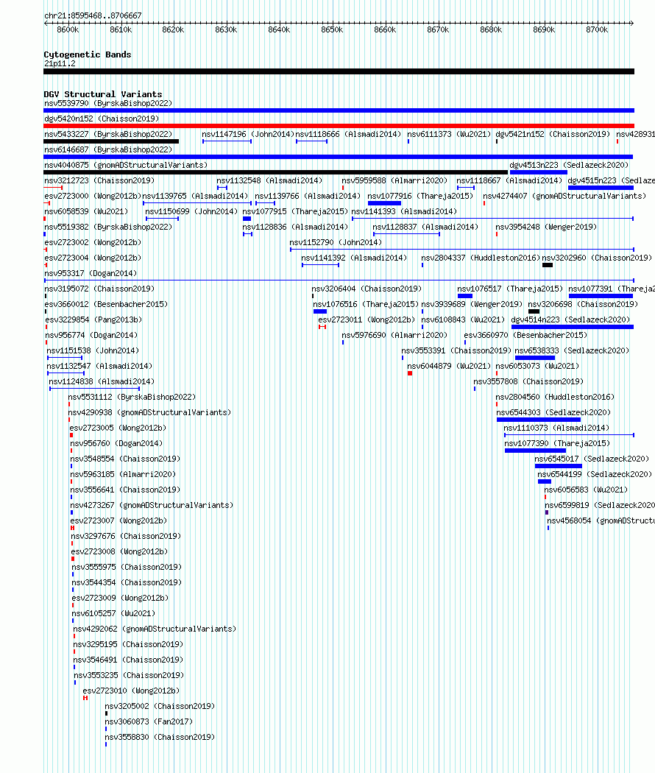The image size is (655, 773).
Task: Click the blue nsv1077916 variant bar
Action: click(384, 203)
